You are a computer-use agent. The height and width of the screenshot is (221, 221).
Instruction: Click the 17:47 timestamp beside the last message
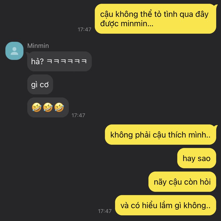click(105, 211)
